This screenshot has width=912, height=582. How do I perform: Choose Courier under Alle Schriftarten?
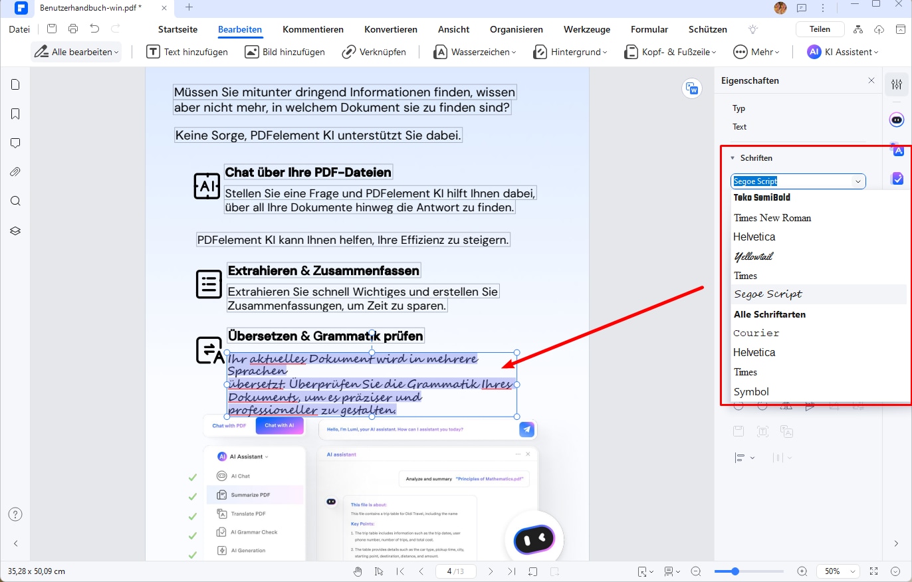[x=756, y=333]
